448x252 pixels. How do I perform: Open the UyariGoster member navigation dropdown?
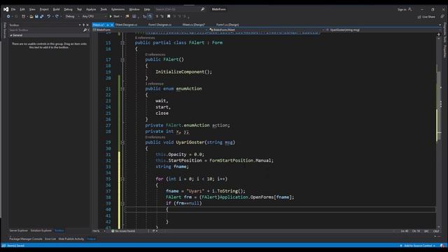(x=381, y=29)
